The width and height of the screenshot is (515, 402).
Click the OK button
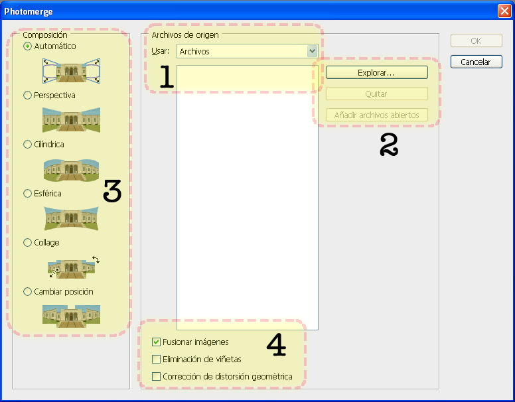477,40
